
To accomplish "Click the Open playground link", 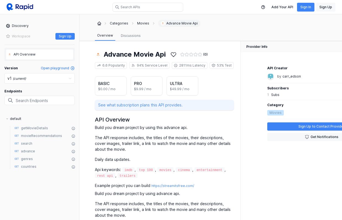I will tap(58, 68).
